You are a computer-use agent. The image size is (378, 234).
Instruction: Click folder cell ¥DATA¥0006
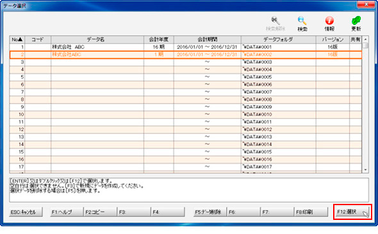coord(279,85)
